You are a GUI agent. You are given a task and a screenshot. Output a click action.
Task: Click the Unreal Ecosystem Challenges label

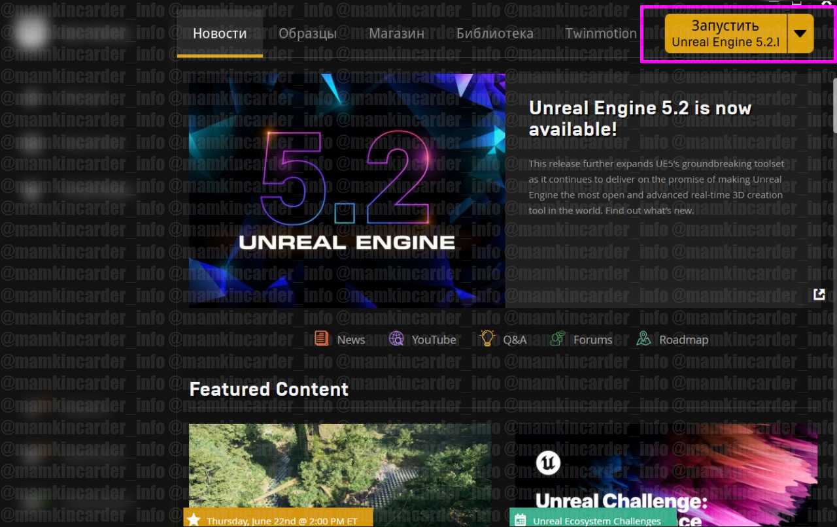pyautogui.click(x=596, y=521)
